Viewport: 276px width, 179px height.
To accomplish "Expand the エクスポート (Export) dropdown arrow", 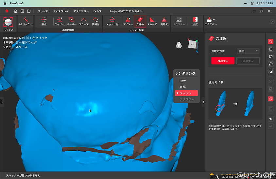I will tap(214, 20).
